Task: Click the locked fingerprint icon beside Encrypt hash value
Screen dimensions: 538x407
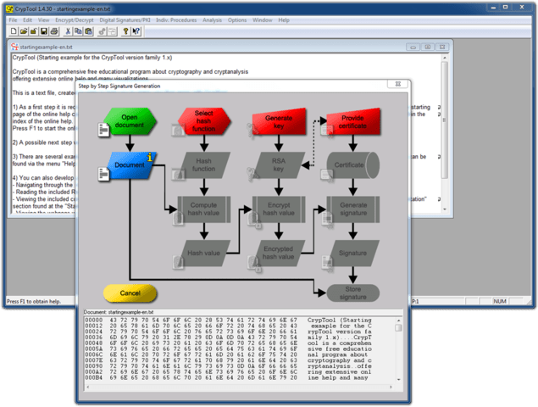Action: point(254,220)
